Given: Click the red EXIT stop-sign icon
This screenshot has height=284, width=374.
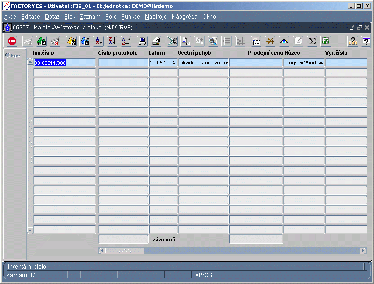Looking at the screenshot, I should [12, 41].
